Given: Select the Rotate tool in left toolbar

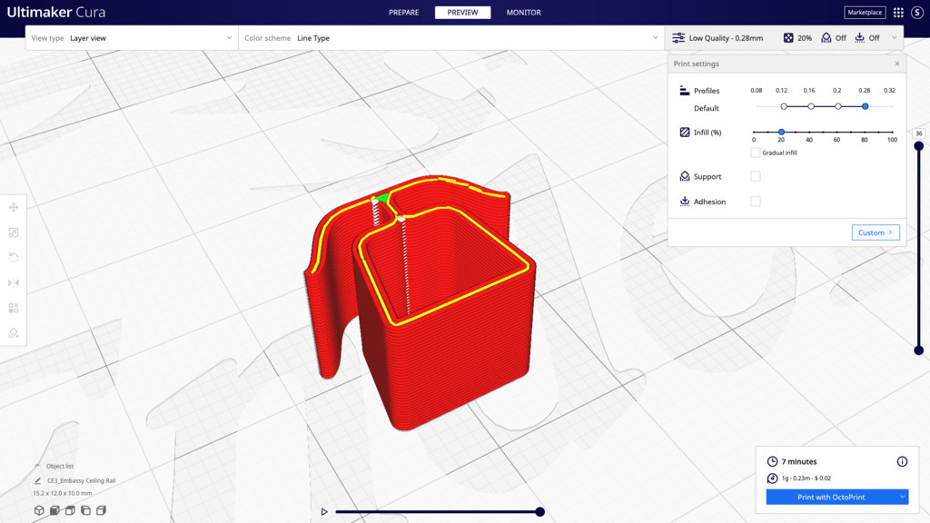Looking at the screenshot, I should point(13,257).
